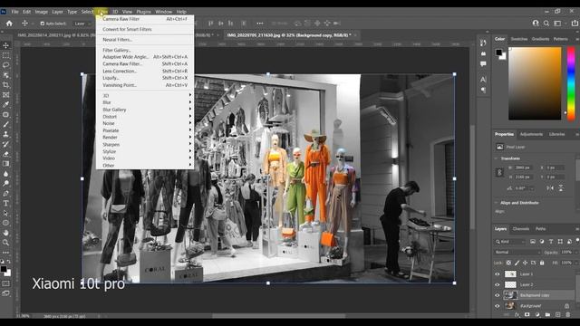Open the Fill dropdown arrow
The height and width of the screenshot is (326, 580).
[575, 263]
